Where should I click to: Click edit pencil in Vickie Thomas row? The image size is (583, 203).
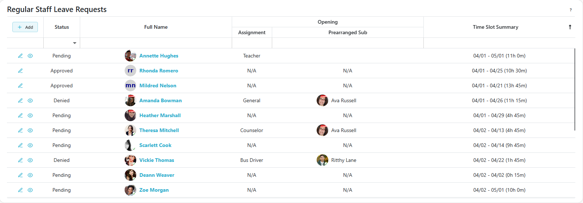point(20,160)
